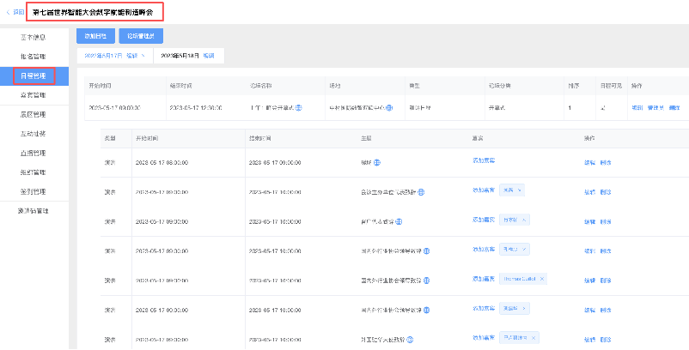Open 报名管理 in the left sidebar
Viewport: 689px width, 350px height.
pos(34,57)
